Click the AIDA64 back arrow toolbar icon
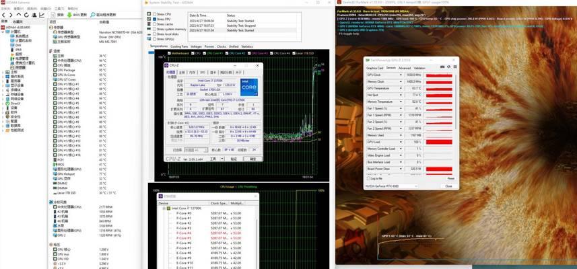This screenshot has height=269, width=577. (3, 15)
